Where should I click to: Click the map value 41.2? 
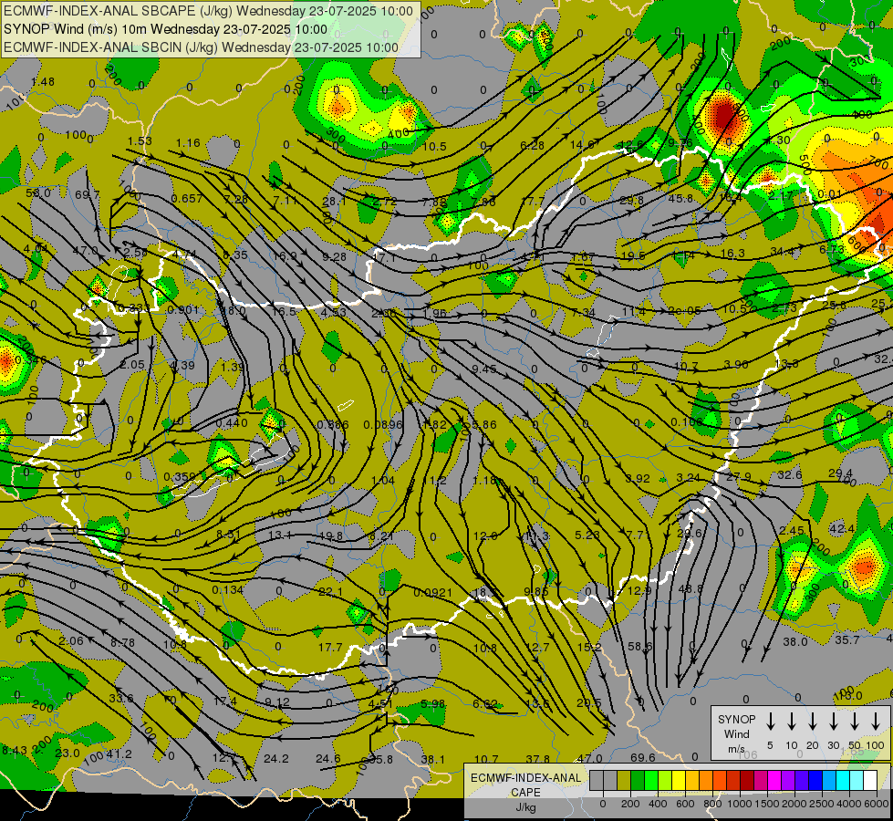point(119,753)
